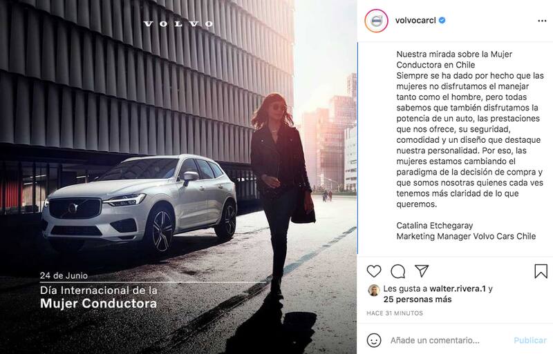Click the white Volvo SUV in photo
This screenshot has width=553, height=354.
coord(140,203)
